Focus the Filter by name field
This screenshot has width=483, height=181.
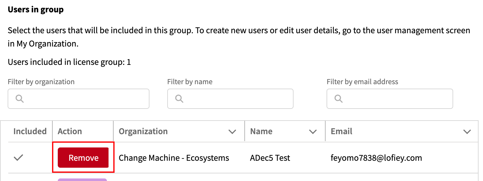click(x=236, y=99)
